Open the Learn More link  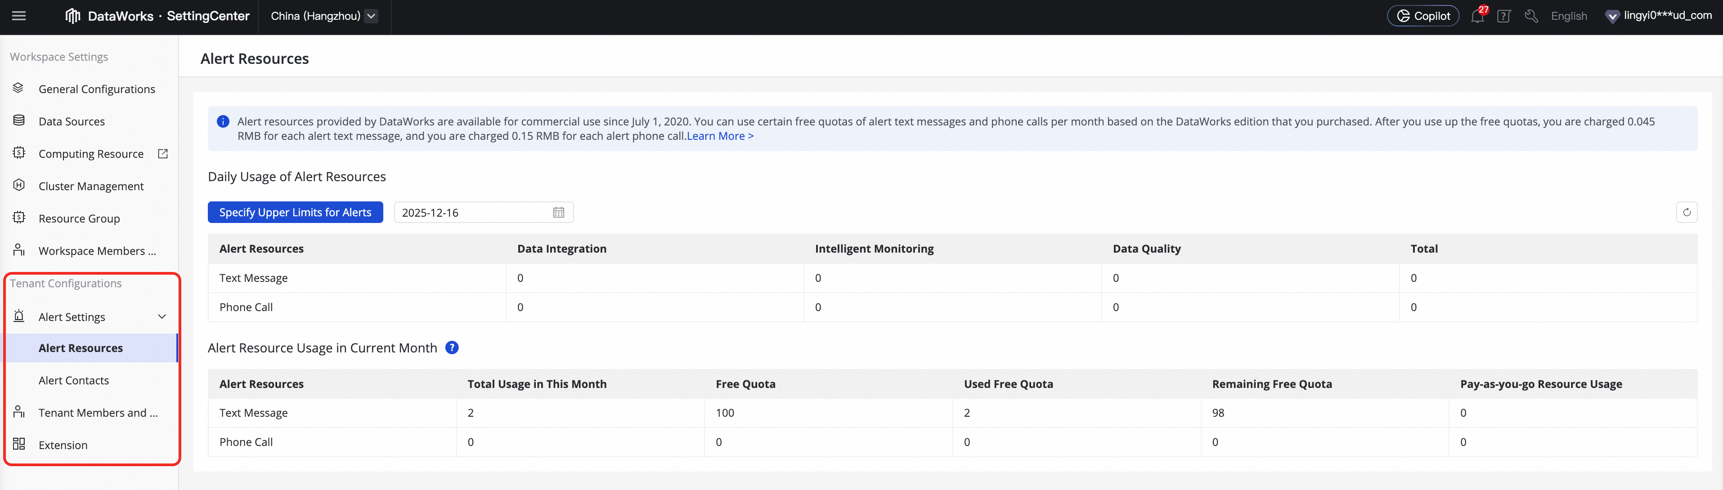(720, 136)
